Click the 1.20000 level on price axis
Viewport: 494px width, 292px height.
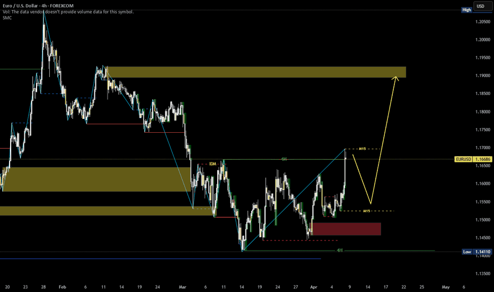pyautogui.click(x=481, y=39)
